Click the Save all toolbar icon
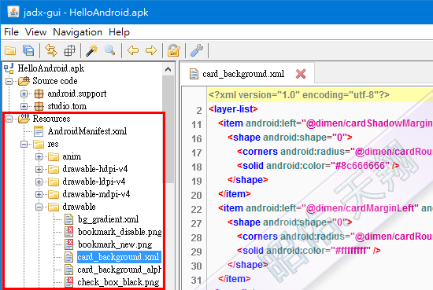Image resolution: width=433 pixels, height=290 pixels. coord(28,50)
